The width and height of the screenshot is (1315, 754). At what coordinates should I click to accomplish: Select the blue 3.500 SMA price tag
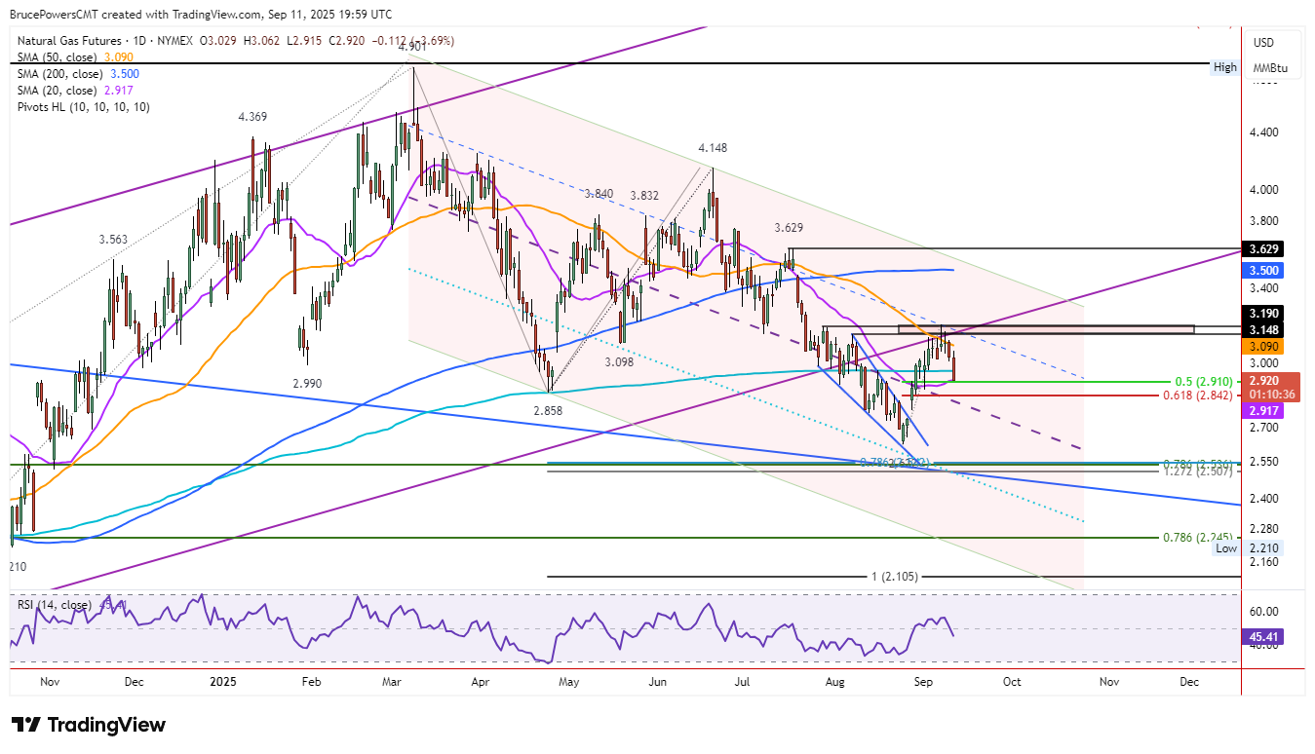pyautogui.click(x=1262, y=270)
